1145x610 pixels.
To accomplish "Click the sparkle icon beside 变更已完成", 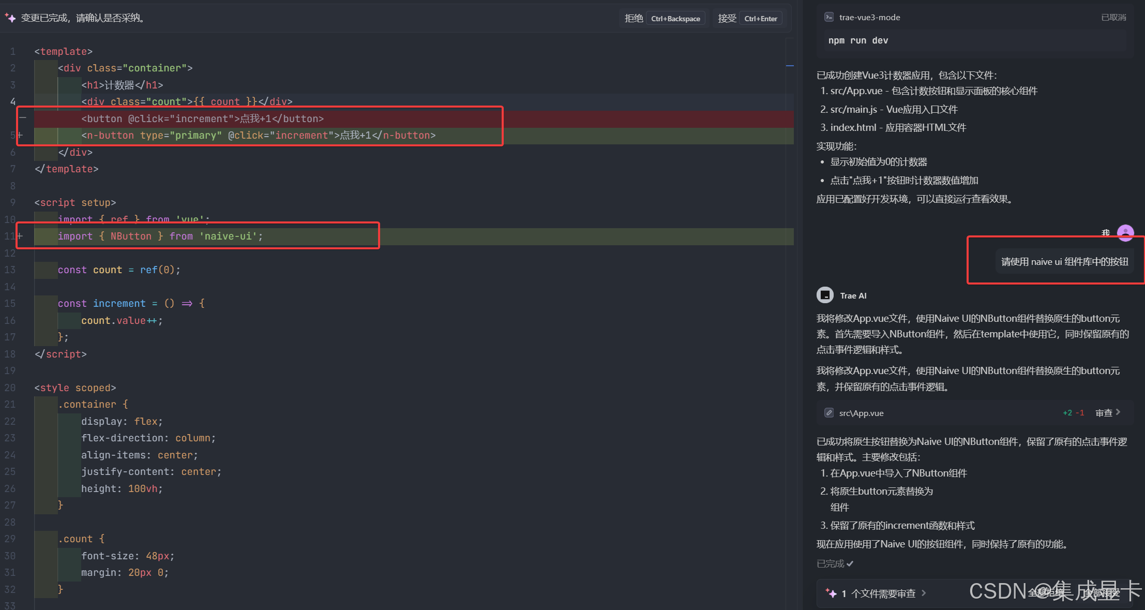I will (x=10, y=18).
